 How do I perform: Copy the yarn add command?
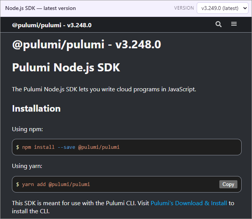coord(228,184)
